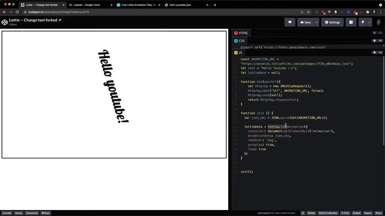Click Hello youtube! animation in preview

113,86
